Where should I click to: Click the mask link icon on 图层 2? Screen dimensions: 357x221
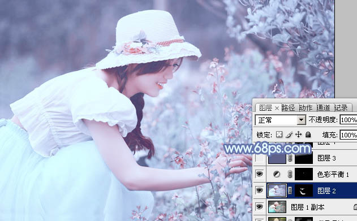point(290,190)
